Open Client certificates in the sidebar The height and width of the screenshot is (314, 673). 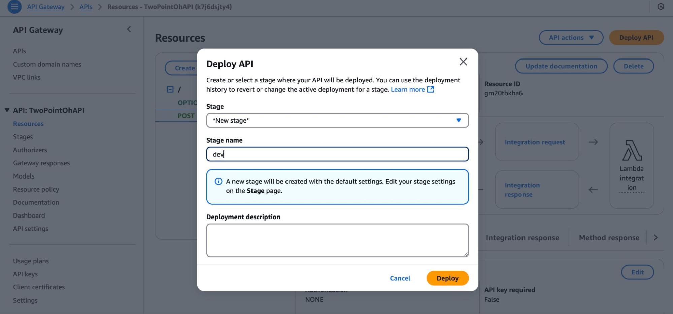[39, 287]
